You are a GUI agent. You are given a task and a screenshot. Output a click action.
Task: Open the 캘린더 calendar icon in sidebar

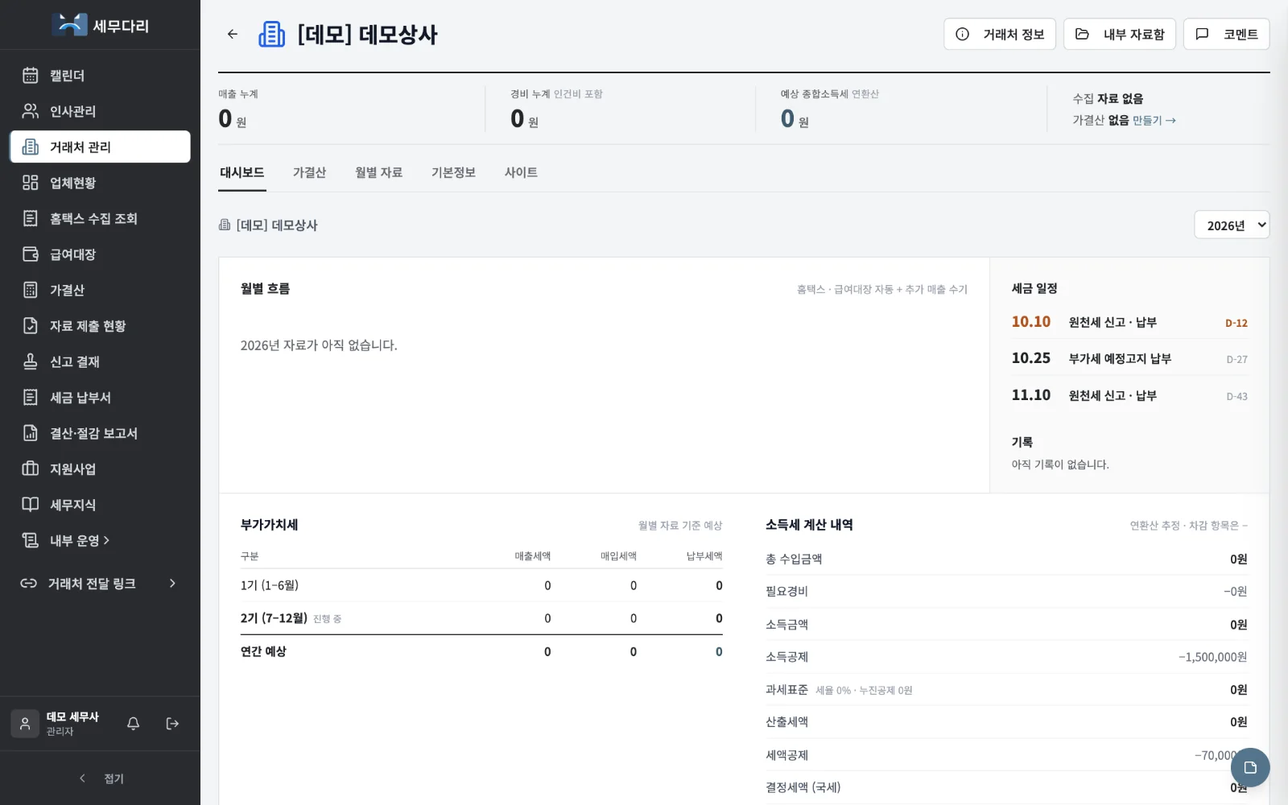click(x=31, y=76)
